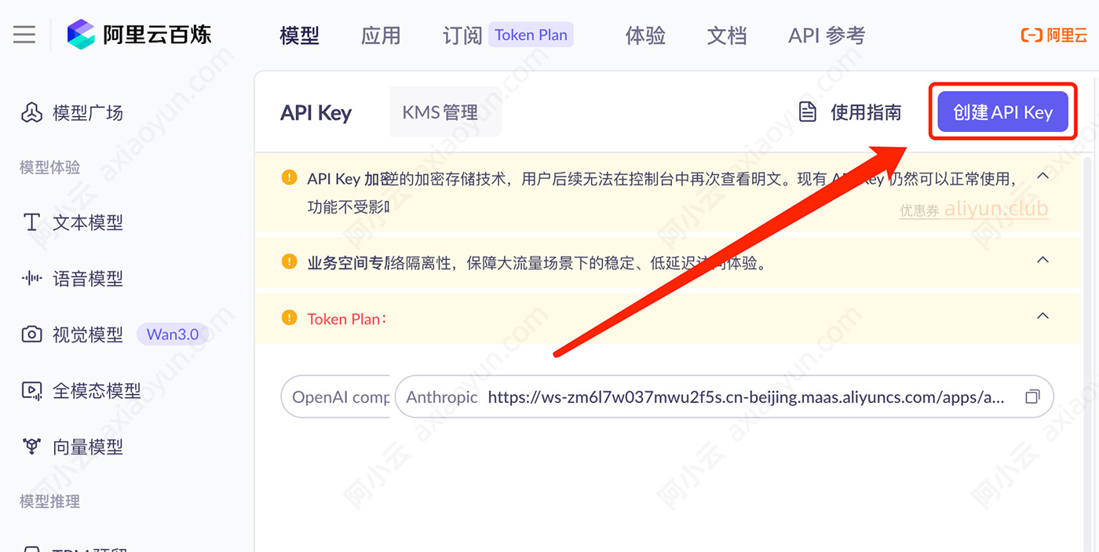Click the 创建 API Key button
1099x552 pixels.
point(1002,112)
